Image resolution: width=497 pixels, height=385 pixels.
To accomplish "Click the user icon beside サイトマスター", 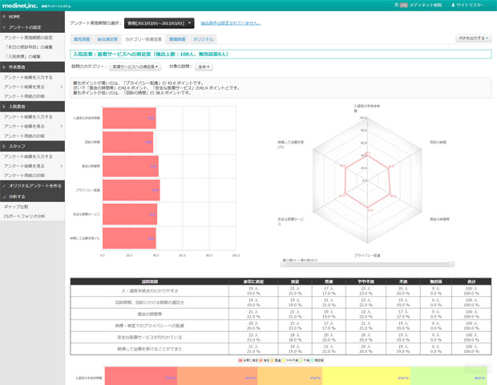I will (455, 6).
